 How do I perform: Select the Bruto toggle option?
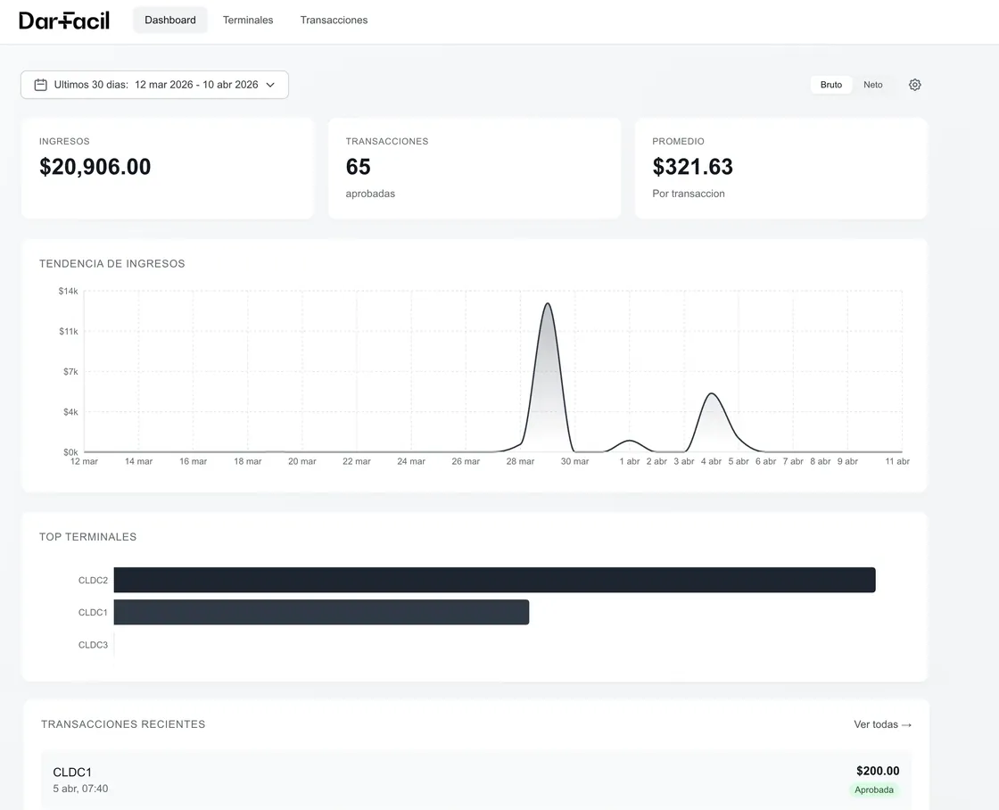click(x=830, y=85)
